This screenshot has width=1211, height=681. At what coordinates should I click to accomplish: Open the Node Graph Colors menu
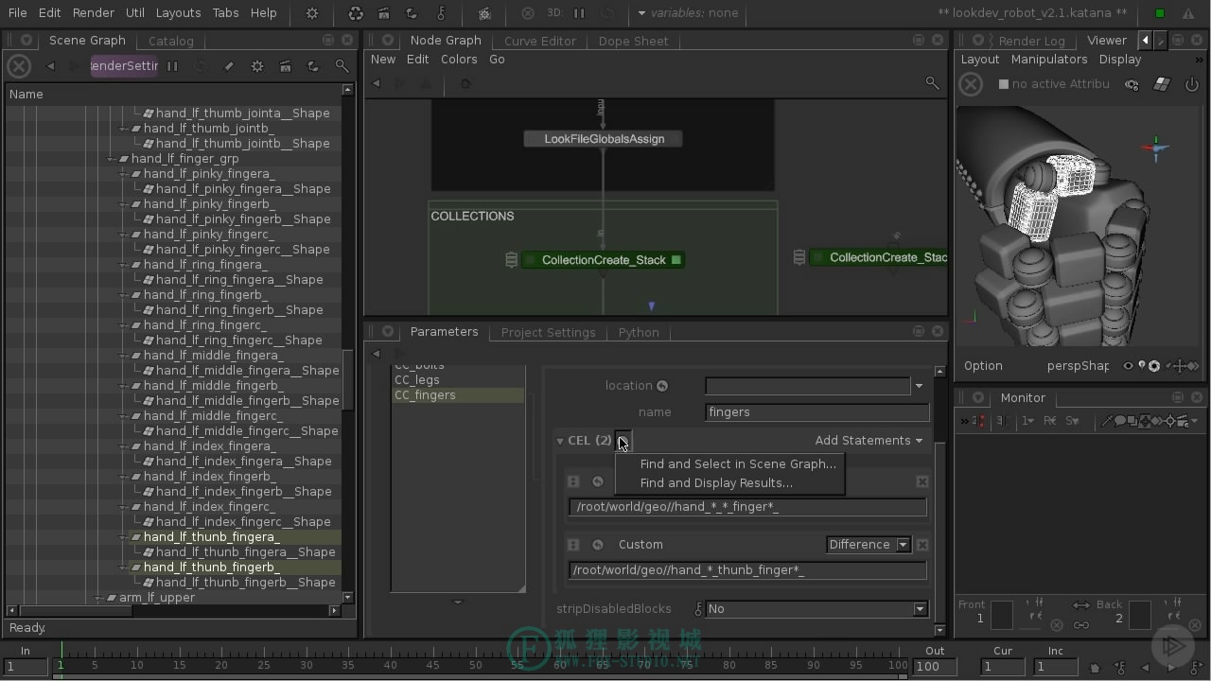(459, 59)
